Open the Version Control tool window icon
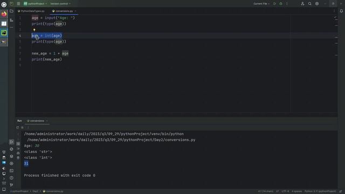Image resolution: width=345 pixels, height=194 pixels. (11, 185)
